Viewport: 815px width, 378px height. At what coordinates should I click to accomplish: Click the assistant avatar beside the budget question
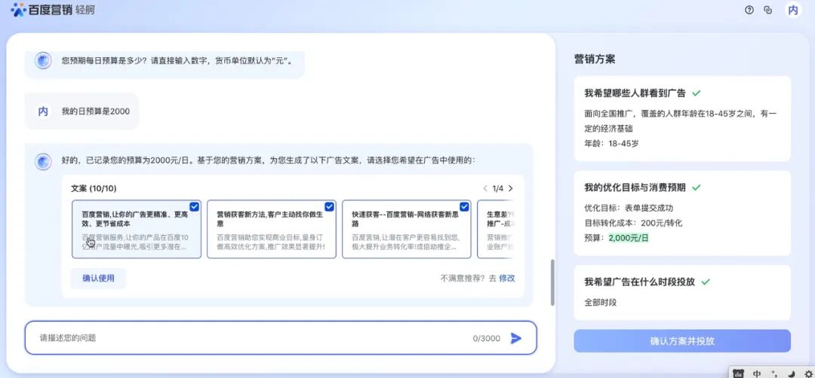(x=42, y=61)
